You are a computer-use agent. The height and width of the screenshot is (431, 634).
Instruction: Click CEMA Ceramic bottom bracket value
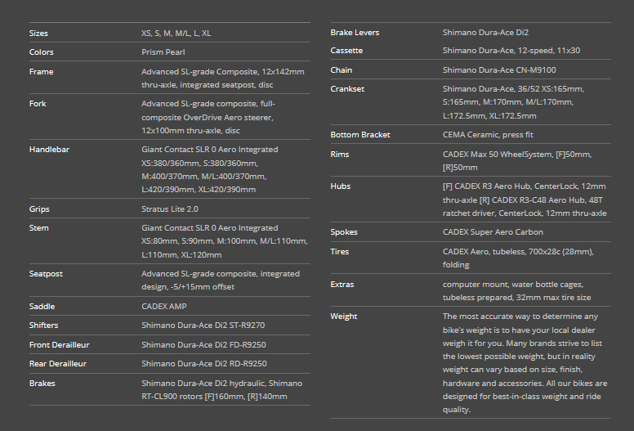(x=488, y=135)
